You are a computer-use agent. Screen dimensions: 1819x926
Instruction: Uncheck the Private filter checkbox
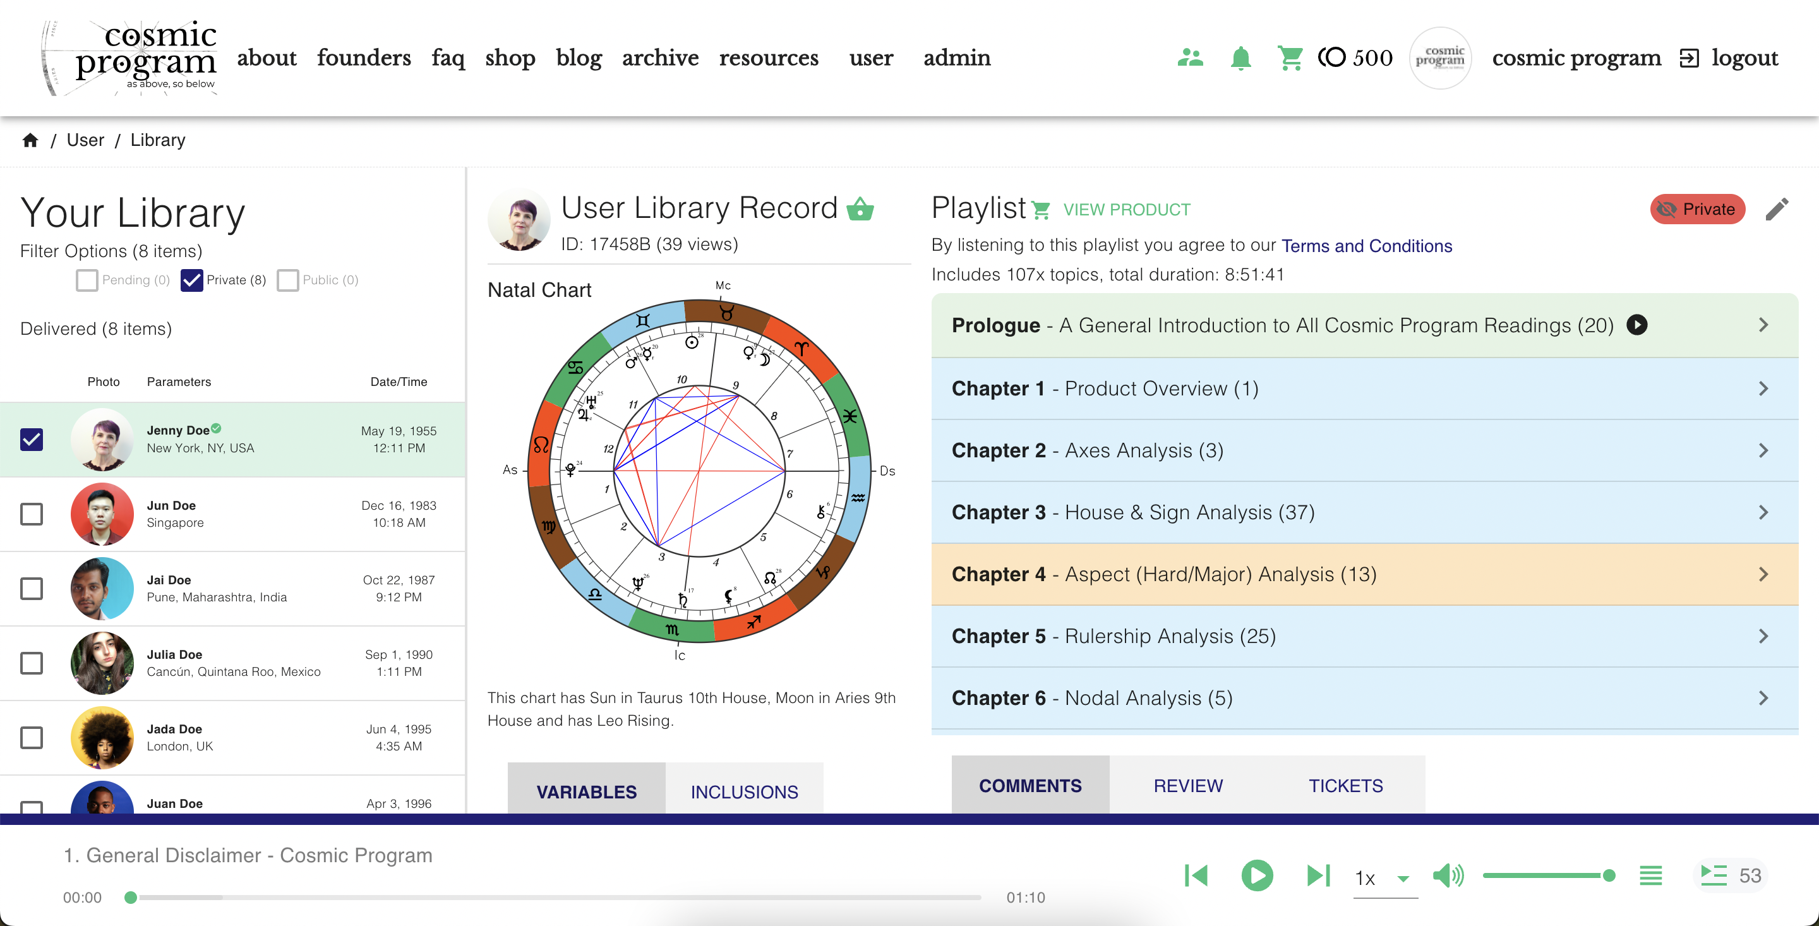point(191,280)
